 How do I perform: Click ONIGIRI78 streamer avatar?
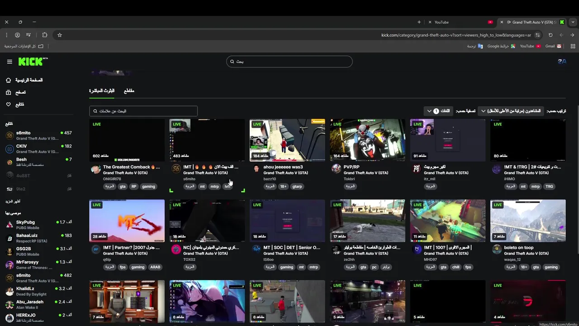coord(95,169)
